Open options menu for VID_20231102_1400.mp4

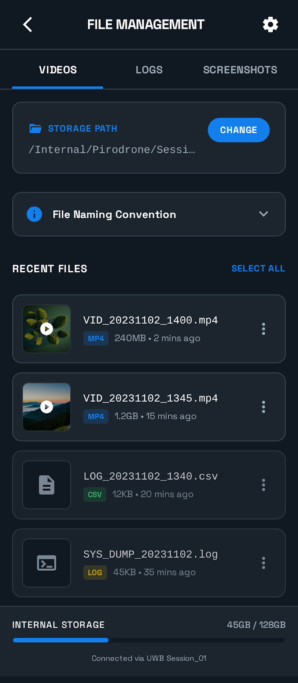tap(263, 329)
